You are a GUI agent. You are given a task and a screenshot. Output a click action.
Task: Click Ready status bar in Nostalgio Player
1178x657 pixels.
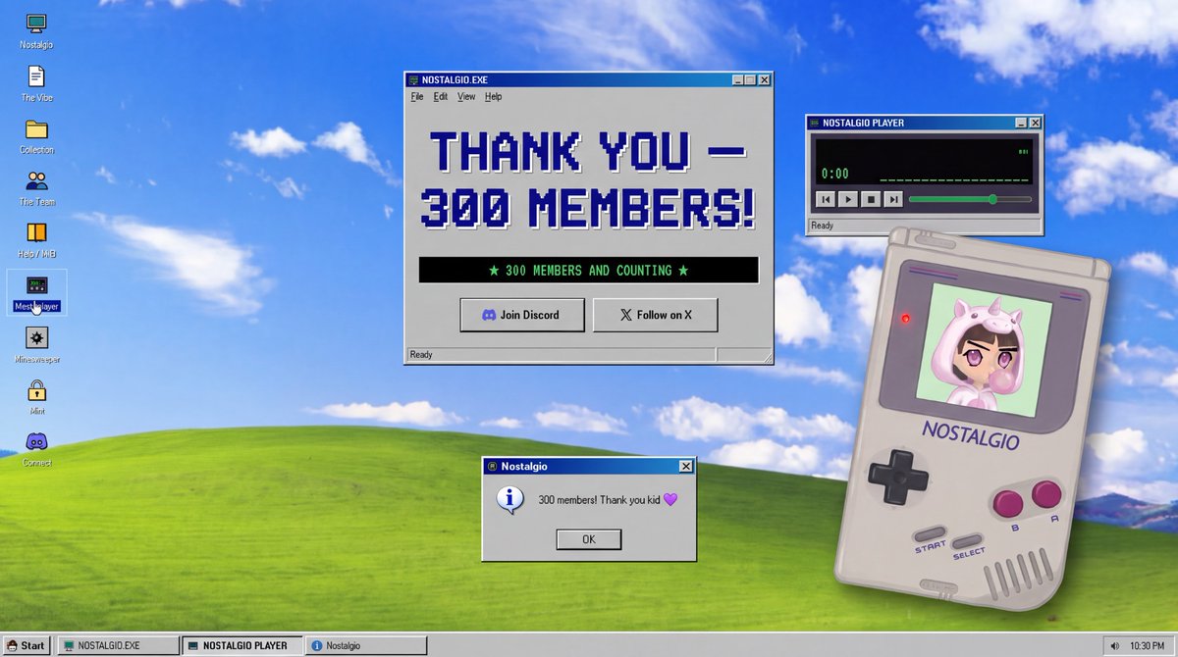pyautogui.click(x=924, y=226)
